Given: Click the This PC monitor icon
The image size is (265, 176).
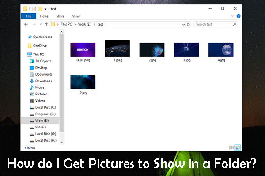Looking at the screenshot, I should [x=30, y=54].
